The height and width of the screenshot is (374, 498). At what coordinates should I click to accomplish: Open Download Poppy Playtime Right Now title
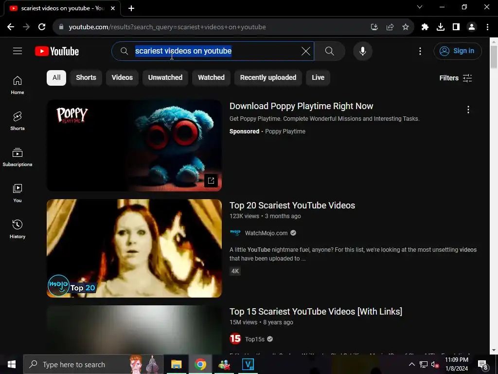coord(301,106)
